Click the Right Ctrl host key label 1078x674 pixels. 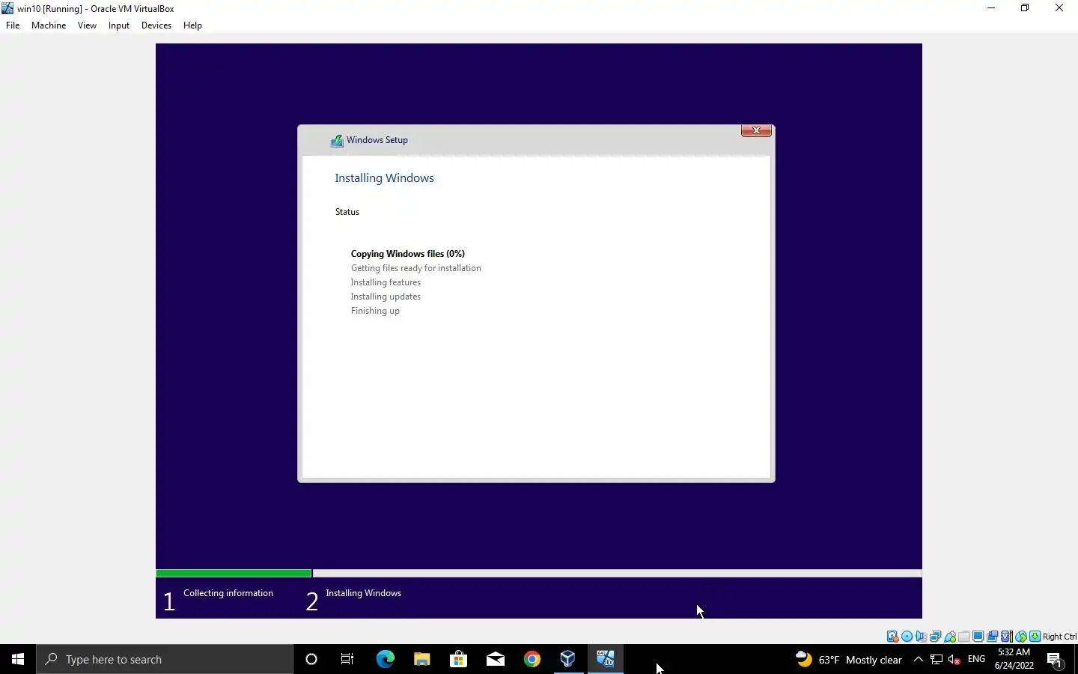(1059, 637)
